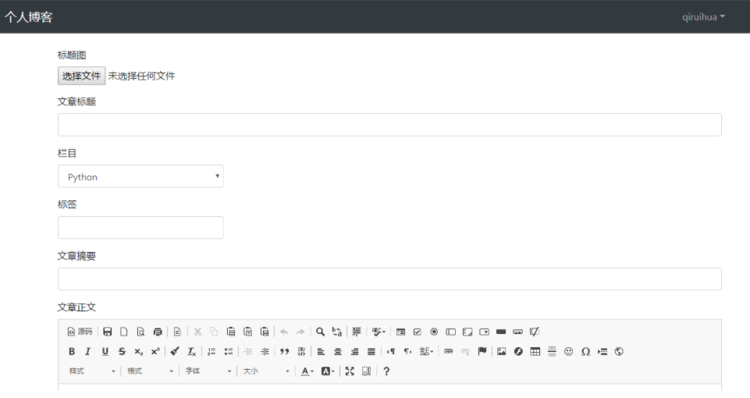Open the ABC spell check dropdown
Screen dimensions: 750x398
click(x=379, y=332)
